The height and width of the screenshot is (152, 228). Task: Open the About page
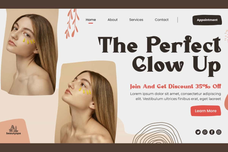pyautogui.click(x=113, y=20)
